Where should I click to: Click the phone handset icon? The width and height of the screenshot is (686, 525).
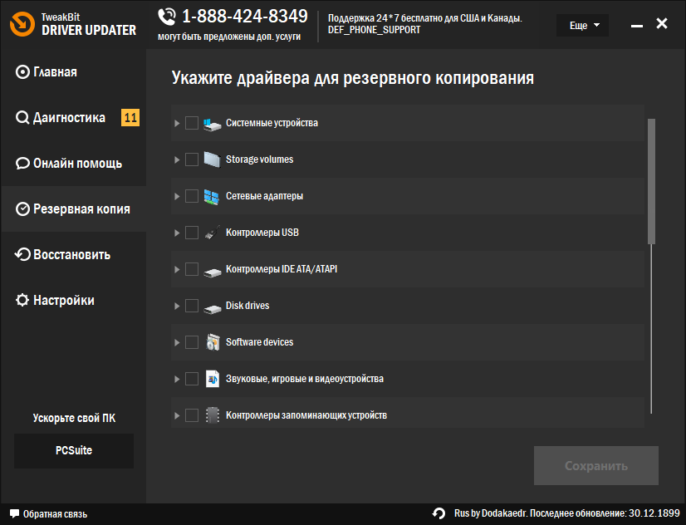click(x=167, y=17)
